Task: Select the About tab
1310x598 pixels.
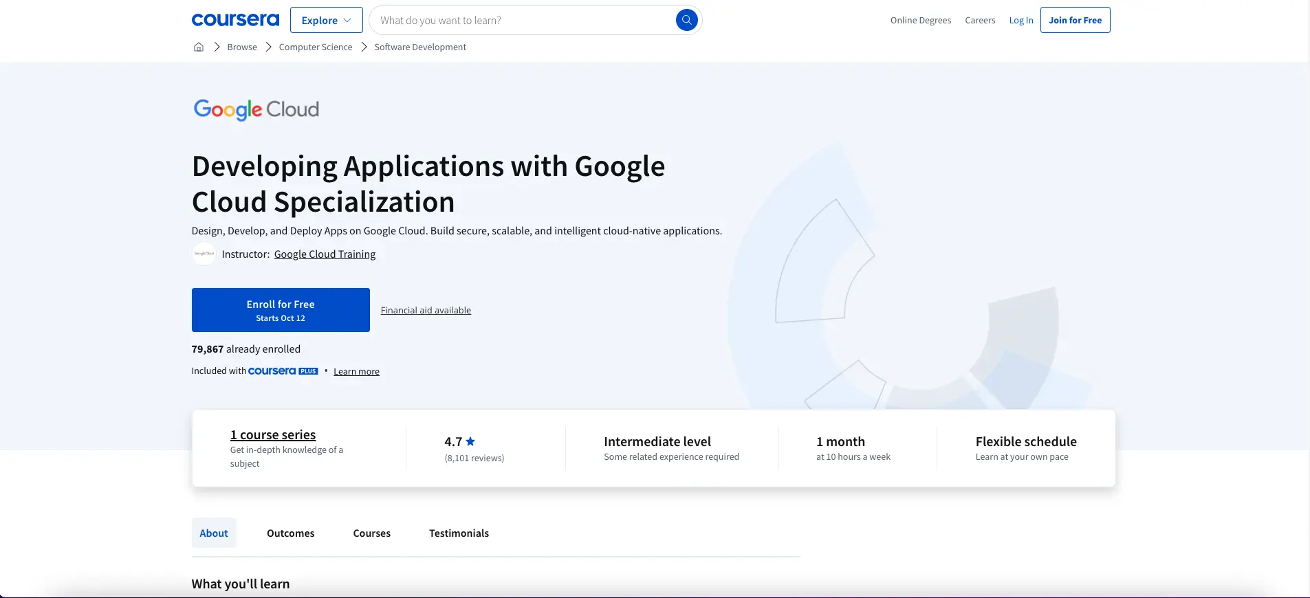Action: click(x=214, y=533)
